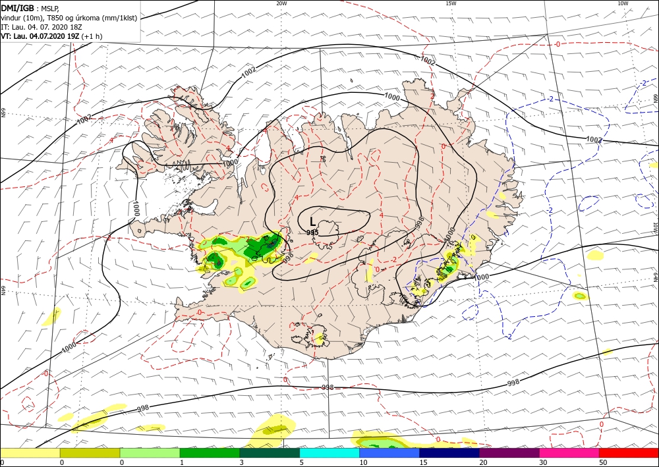Choose the blue legend swatch above 10

(x=389, y=453)
